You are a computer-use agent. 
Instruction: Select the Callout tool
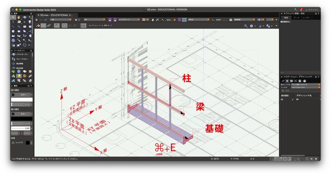pyautogui.click(x=19, y=22)
